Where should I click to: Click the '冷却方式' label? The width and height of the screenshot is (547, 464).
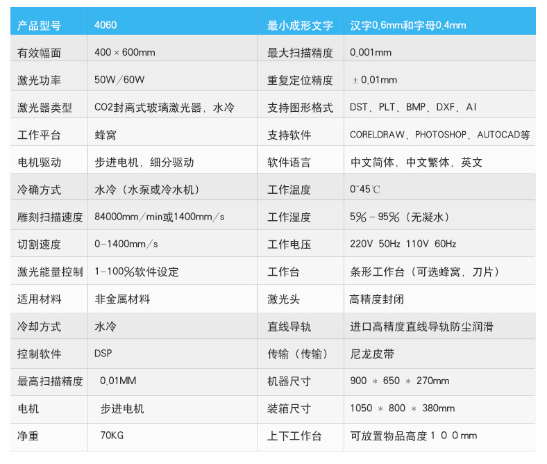[x=39, y=326]
